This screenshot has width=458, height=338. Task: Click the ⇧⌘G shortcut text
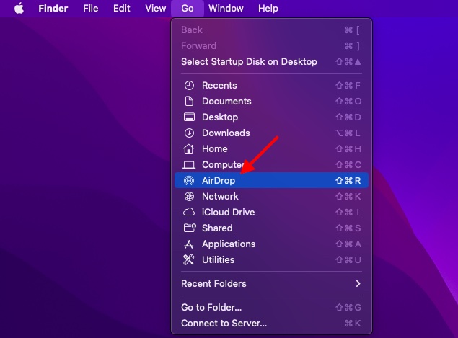click(x=348, y=307)
